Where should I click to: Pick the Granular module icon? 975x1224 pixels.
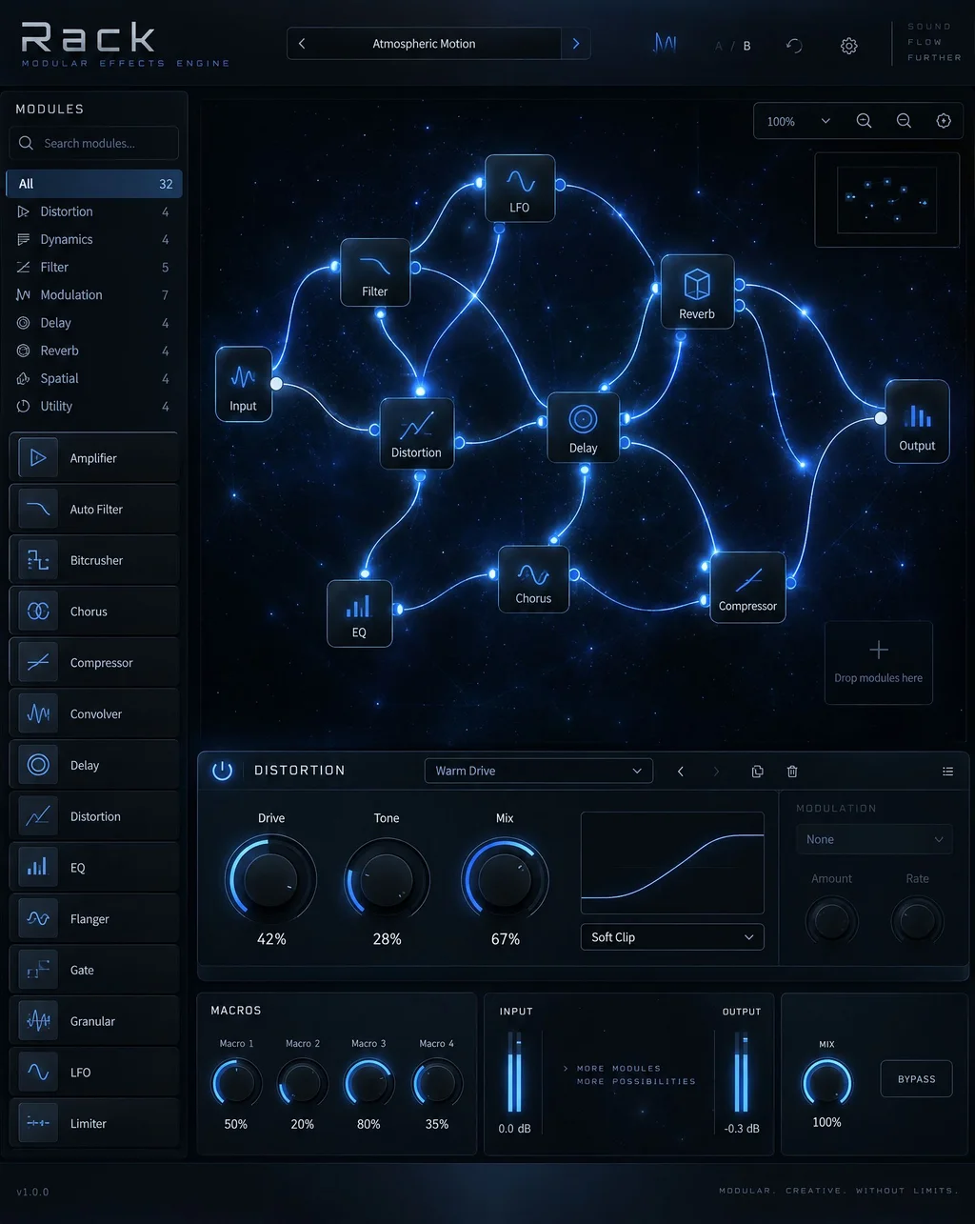[x=38, y=1021]
